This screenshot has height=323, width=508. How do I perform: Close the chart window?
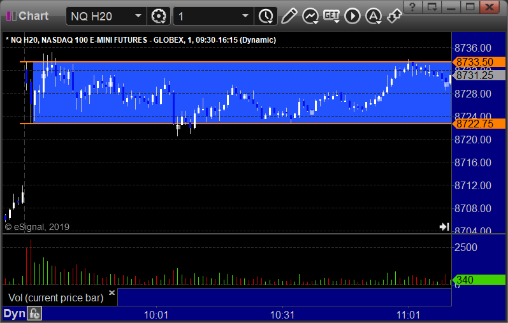(490, 7)
